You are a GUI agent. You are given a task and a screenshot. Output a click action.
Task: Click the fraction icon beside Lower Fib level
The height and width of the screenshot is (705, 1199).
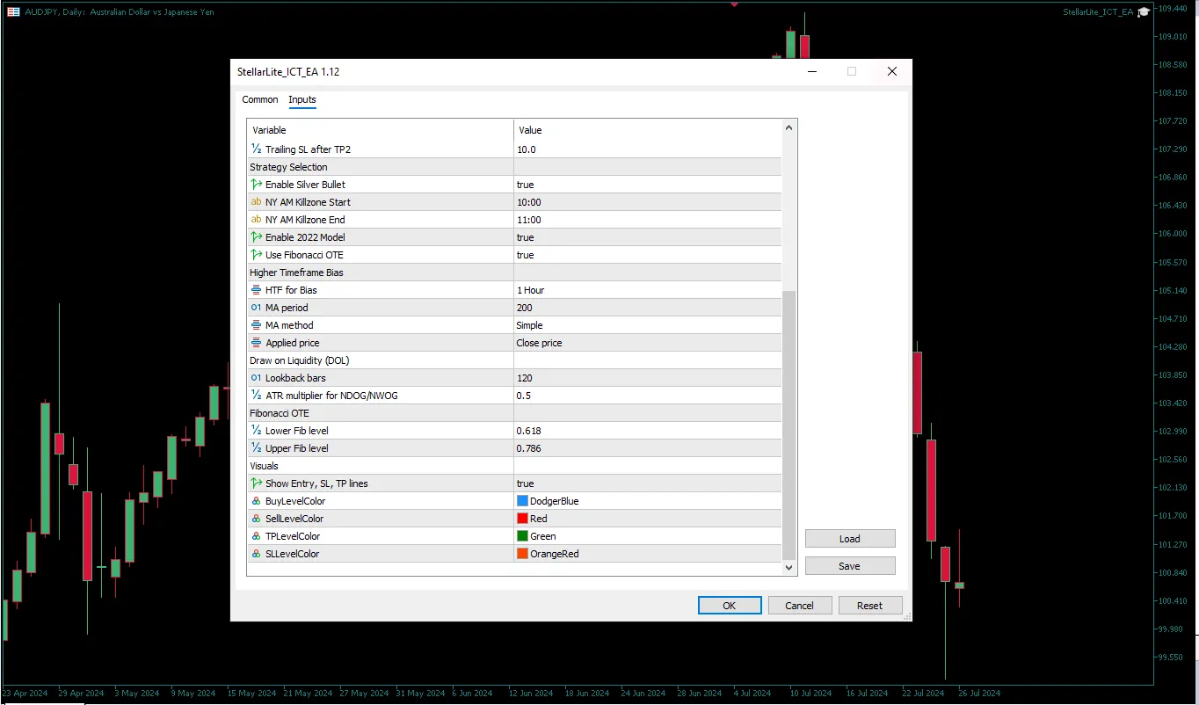pos(257,431)
